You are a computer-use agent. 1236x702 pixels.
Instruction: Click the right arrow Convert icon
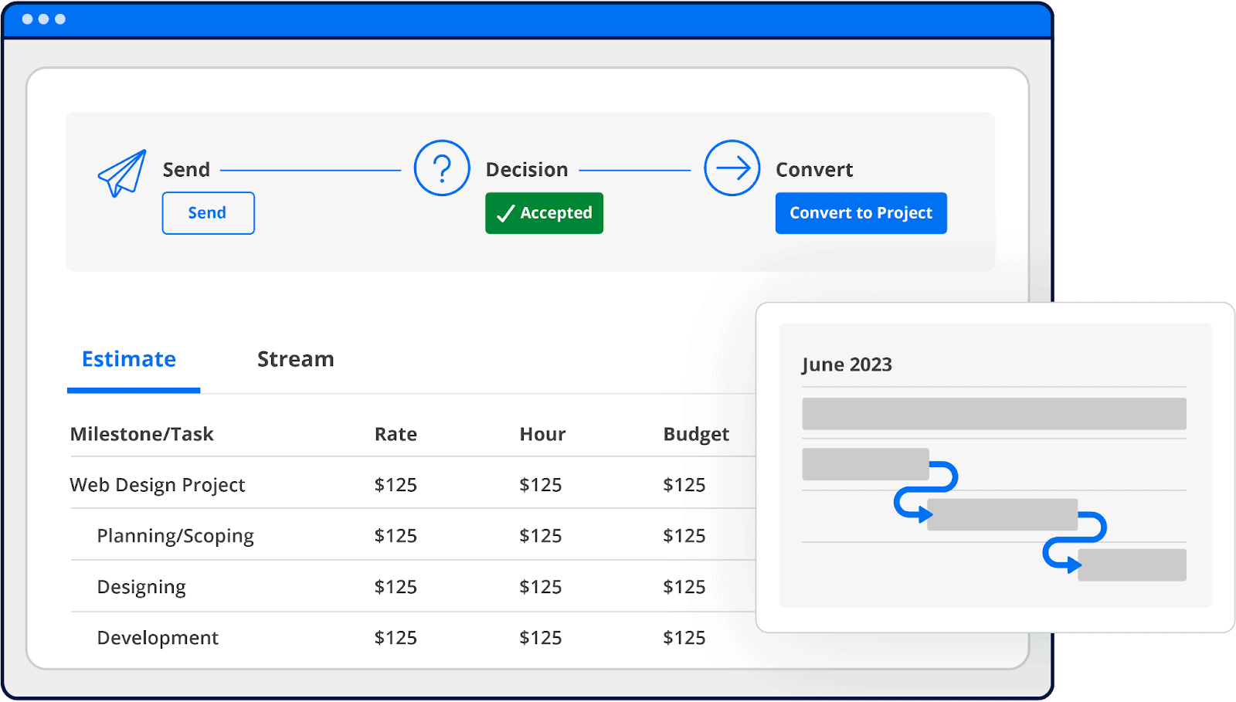tap(732, 168)
